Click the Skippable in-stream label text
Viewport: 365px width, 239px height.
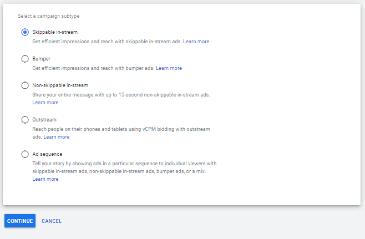(x=54, y=32)
